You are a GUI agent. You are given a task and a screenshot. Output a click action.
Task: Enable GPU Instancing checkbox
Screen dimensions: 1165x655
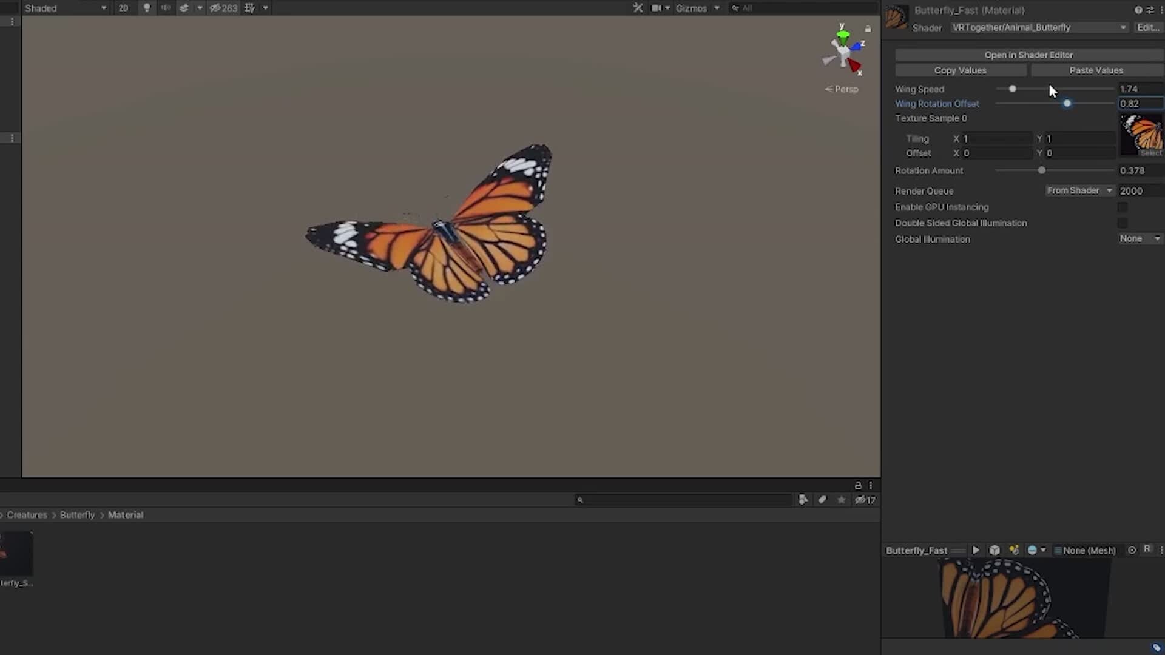[x=1123, y=207]
